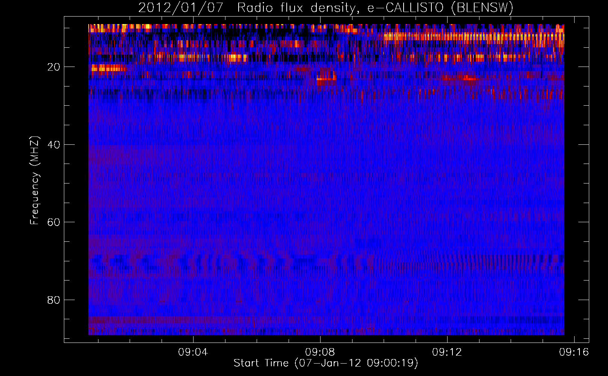This screenshot has height=376, width=608.
Task: Click the 'Frequency (MHZ)' axis label
Action: coord(35,181)
